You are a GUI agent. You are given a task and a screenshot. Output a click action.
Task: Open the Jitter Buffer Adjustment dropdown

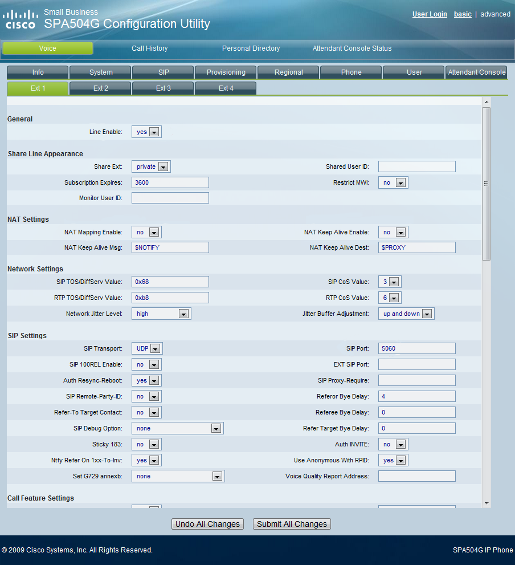[406, 314]
